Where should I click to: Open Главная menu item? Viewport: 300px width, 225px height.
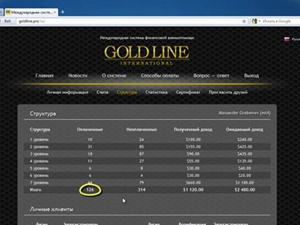[x=44, y=76]
